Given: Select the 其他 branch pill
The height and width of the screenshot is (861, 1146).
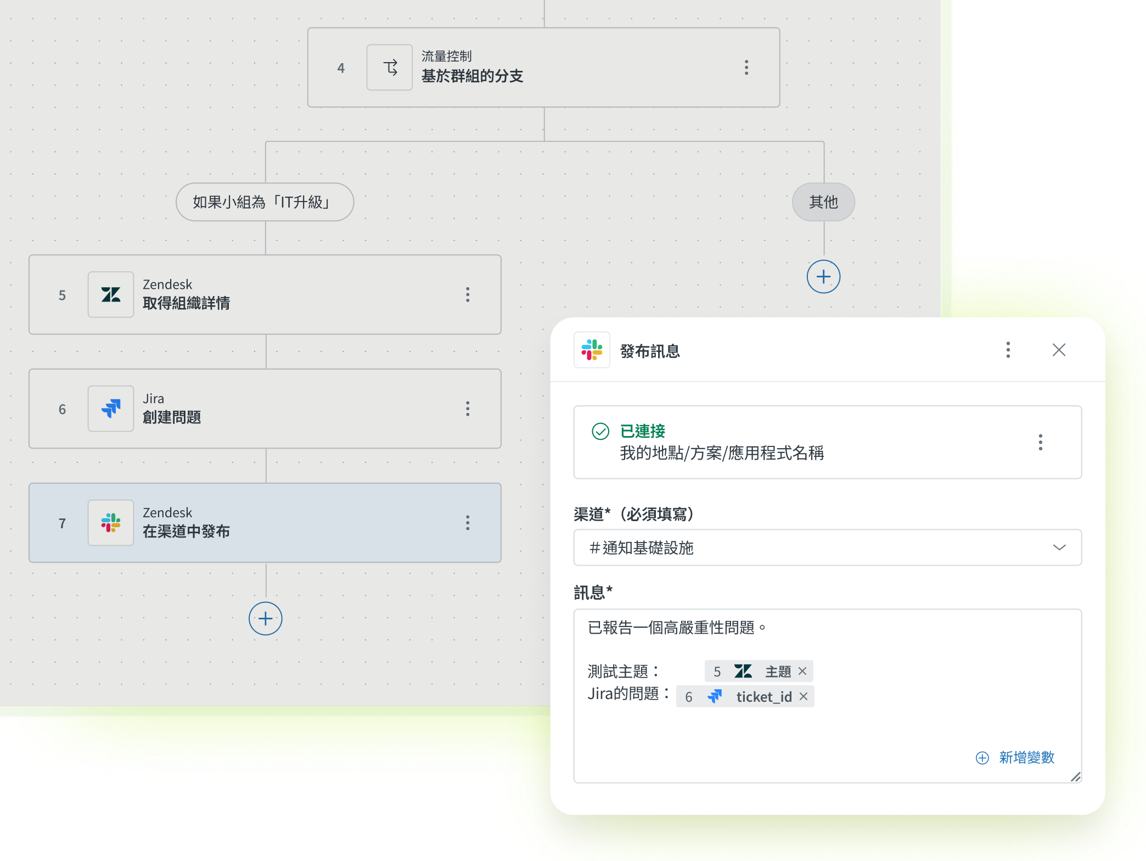Looking at the screenshot, I should [x=823, y=202].
